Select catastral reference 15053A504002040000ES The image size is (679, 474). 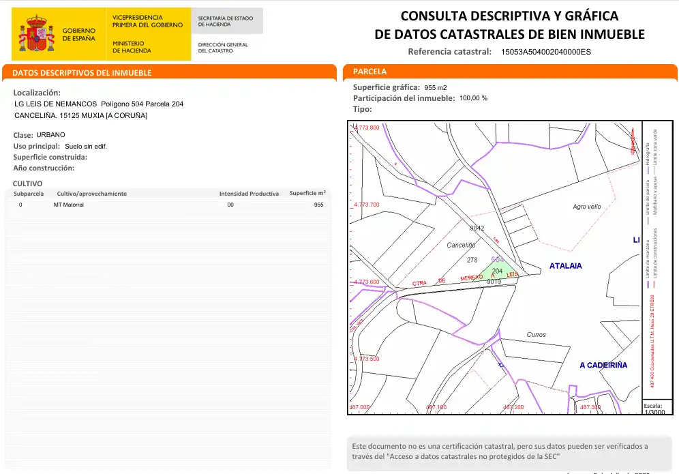[x=545, y=52]
